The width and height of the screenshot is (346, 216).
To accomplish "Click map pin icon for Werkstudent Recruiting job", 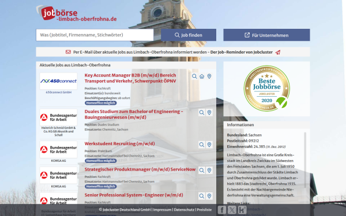I will [x=209, y=145].
